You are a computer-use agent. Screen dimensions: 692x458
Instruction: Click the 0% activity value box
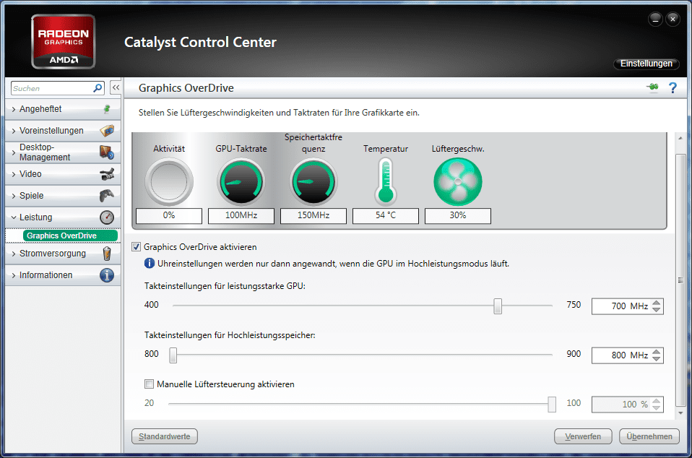169,216
